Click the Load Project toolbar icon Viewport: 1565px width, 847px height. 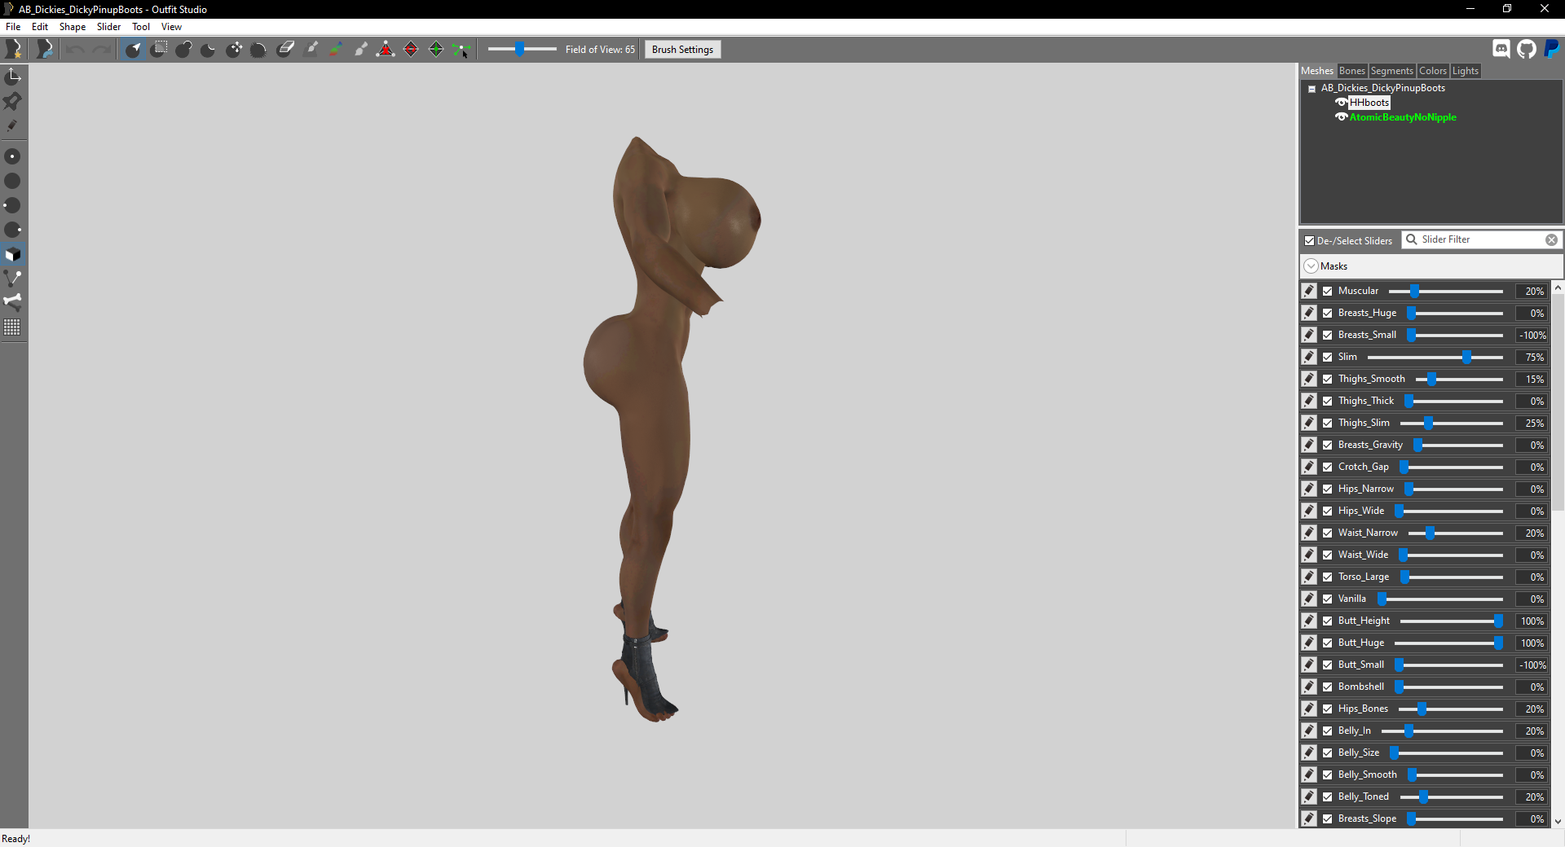[x=46, y=50]
